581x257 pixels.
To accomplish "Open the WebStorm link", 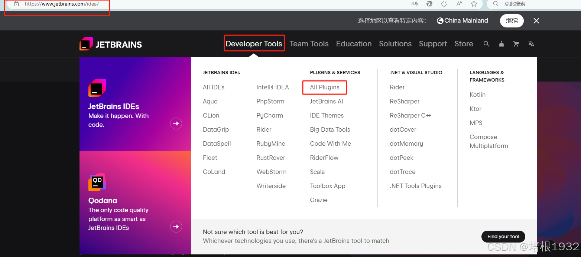I will (x=272, y=172).
